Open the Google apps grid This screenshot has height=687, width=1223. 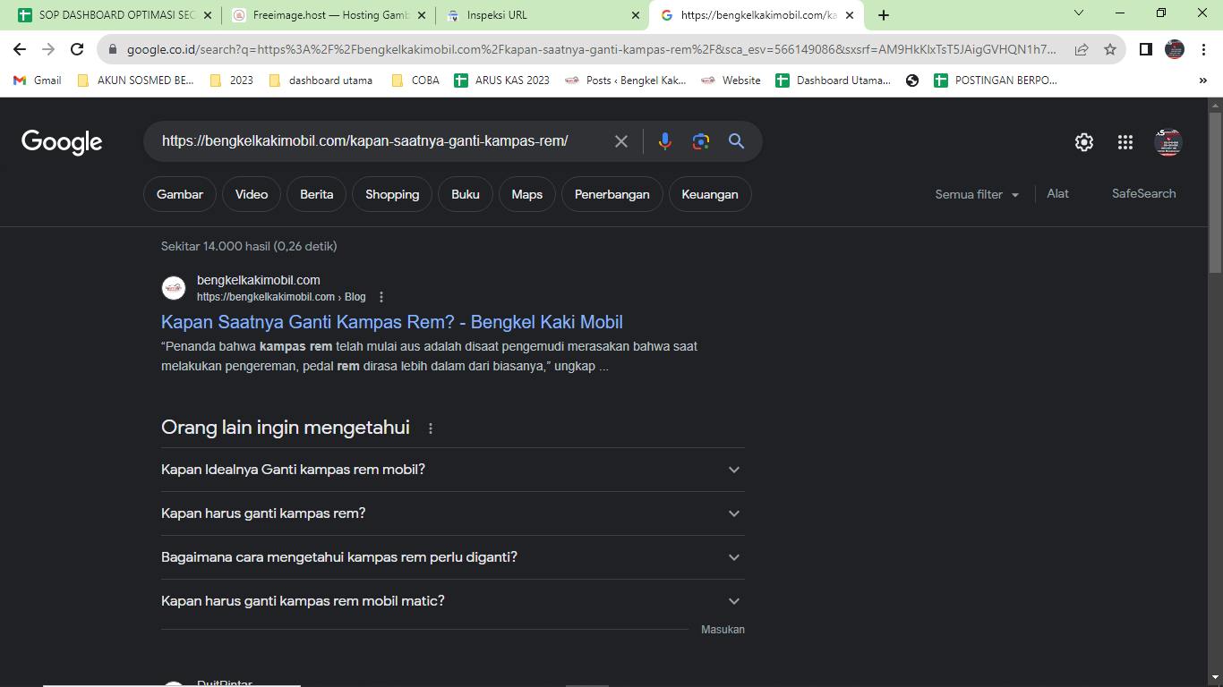[x=1125, y=142]
